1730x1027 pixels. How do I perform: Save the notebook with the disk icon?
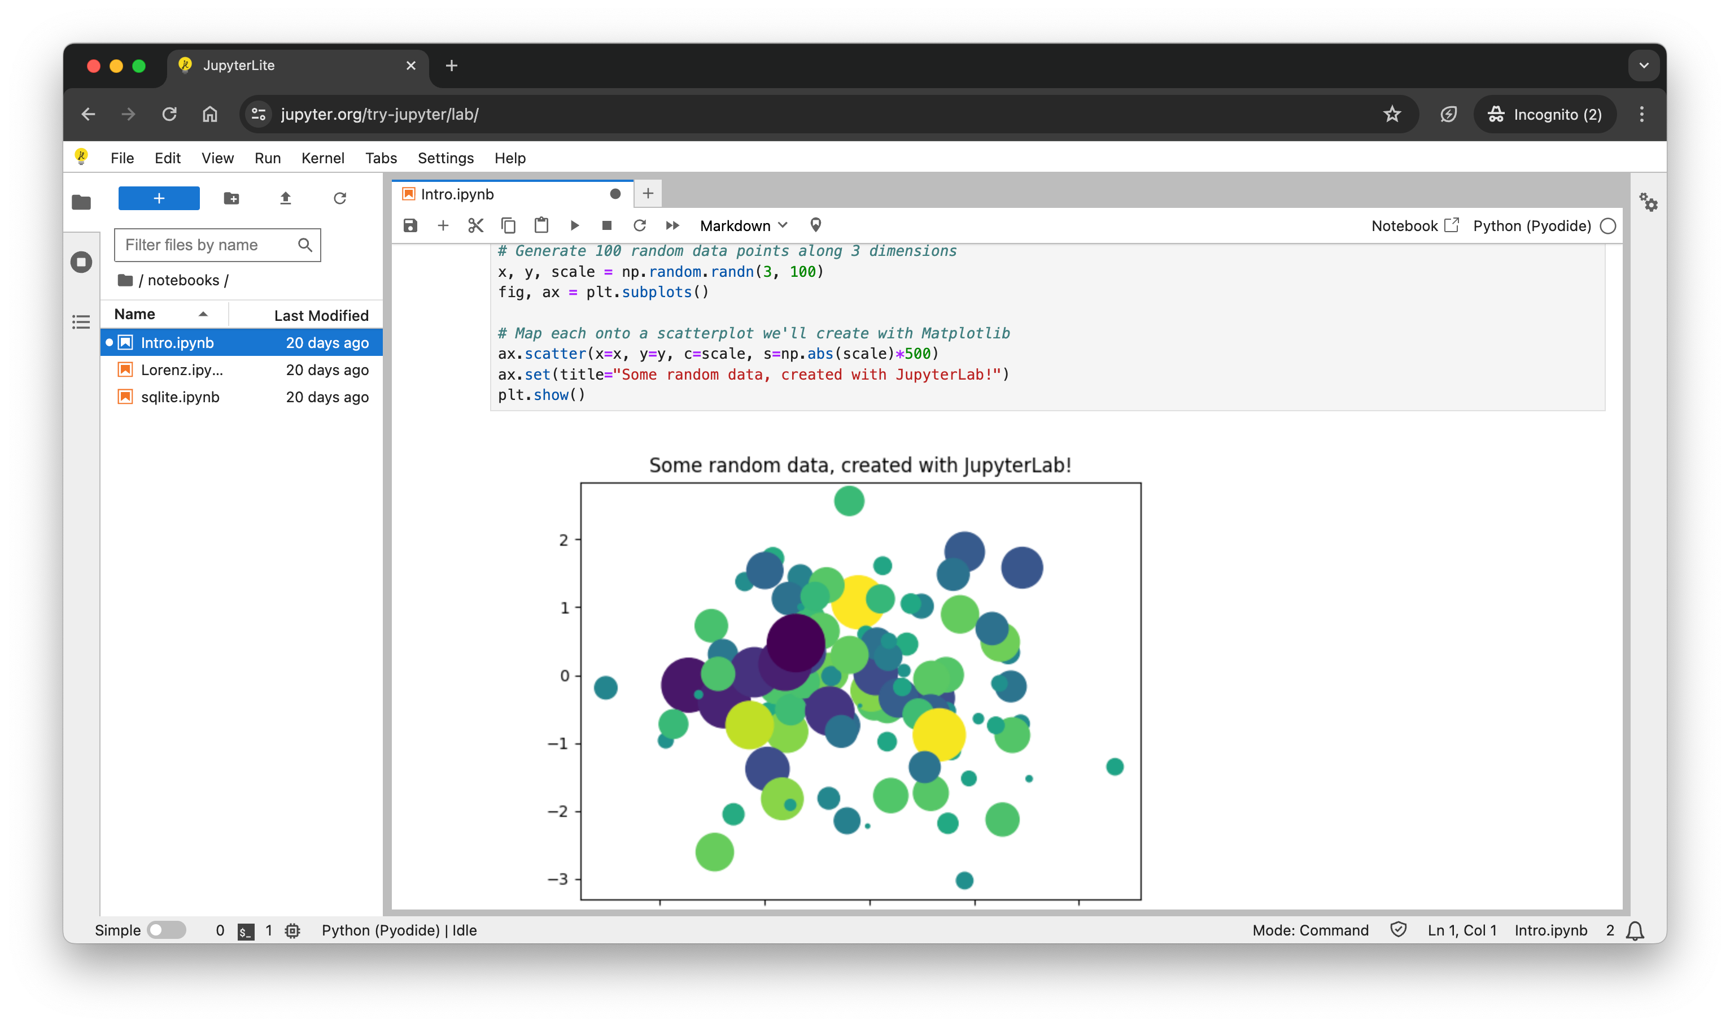coord(410,225)
